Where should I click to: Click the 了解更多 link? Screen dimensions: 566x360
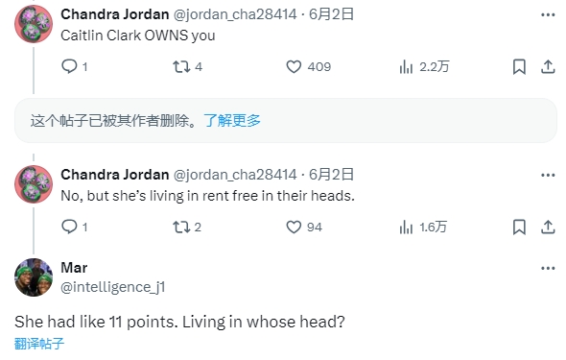[232, 120]
